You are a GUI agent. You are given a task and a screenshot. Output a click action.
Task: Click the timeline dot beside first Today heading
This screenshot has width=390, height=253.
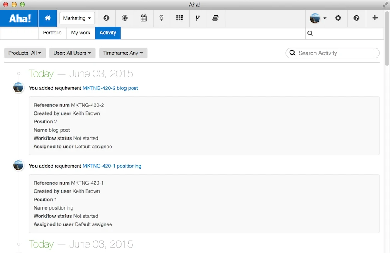(19, 73)
